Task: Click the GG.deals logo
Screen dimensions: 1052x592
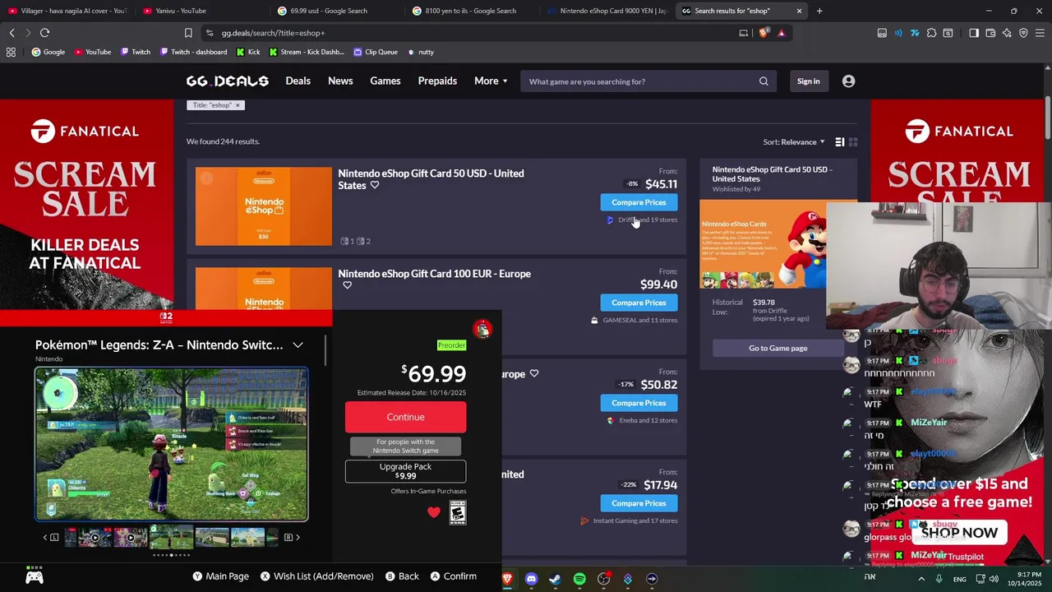Action: 227,81
